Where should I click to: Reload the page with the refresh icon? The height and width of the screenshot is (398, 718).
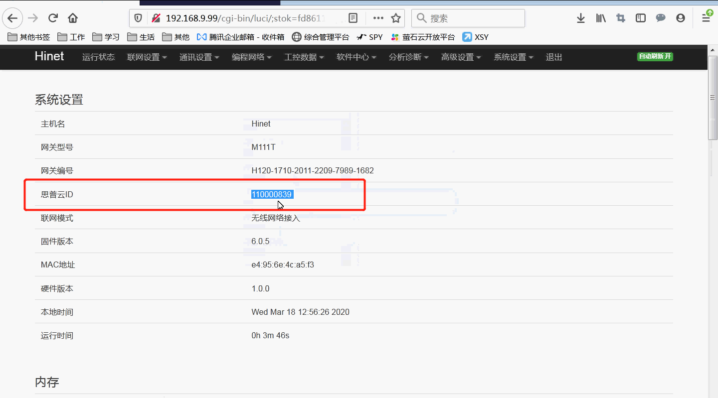pos(53,18)
